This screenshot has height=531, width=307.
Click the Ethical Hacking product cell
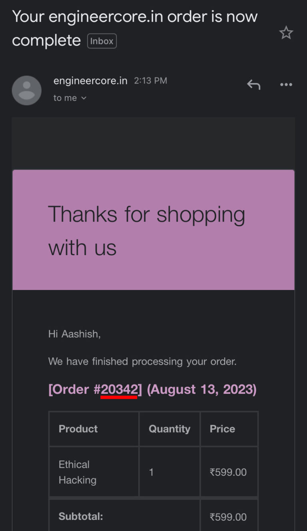pyautogui.click(x=78, y=472)
